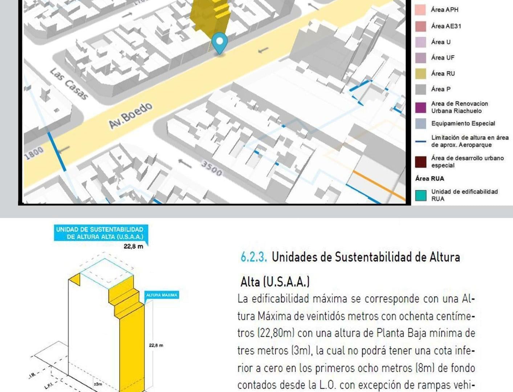The width and height of the screenshot is (513, 392).
Task: Click 'Área de desarrollo urbano especial' label
Action: click(x=467, y=162)
